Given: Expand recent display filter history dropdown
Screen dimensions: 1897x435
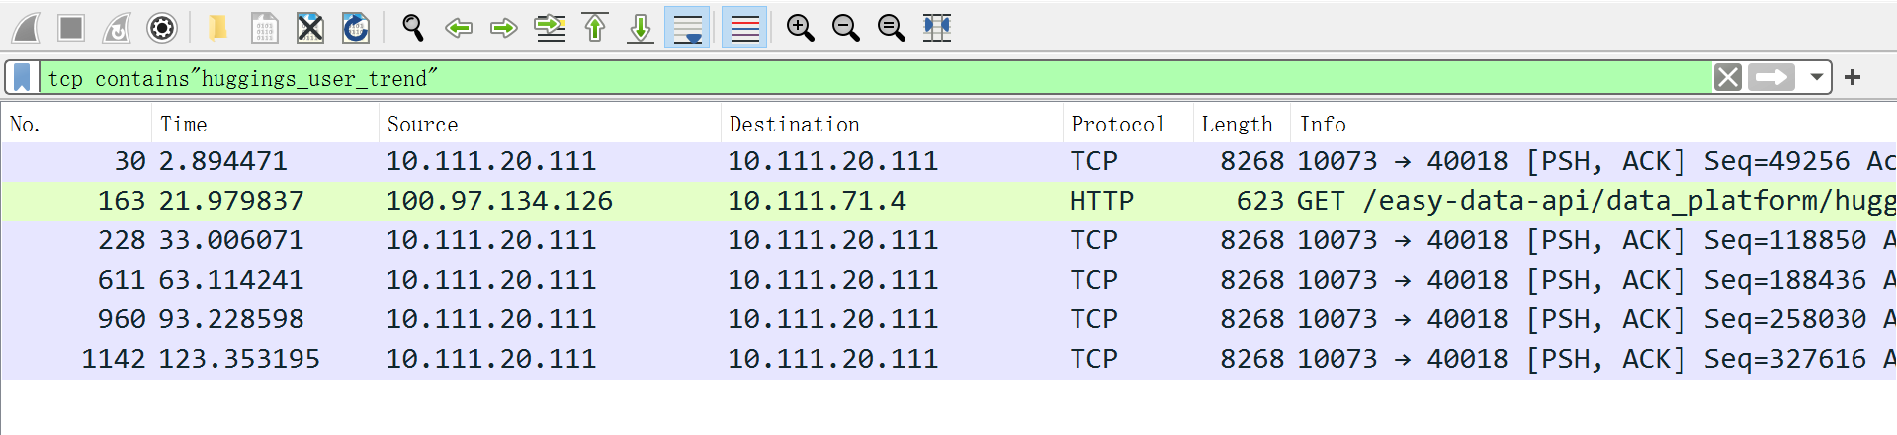Looking at the screenshot, I should [1817, 77].
